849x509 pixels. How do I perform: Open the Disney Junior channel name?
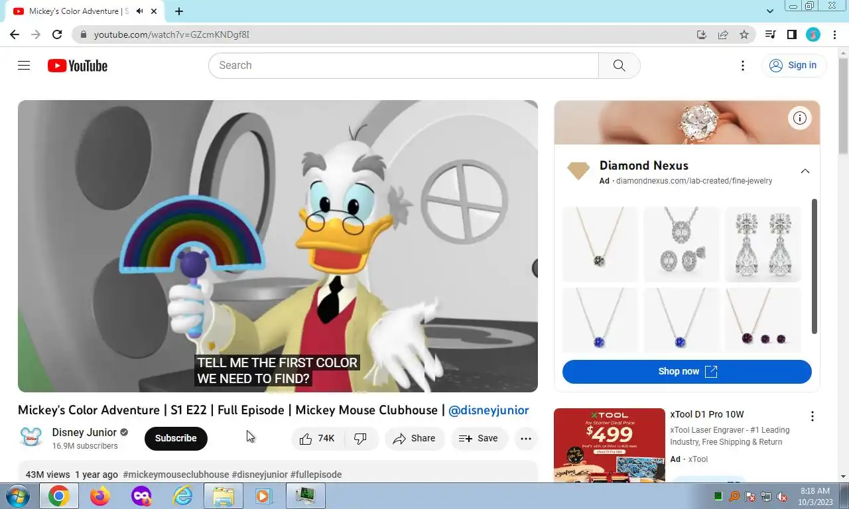pyautogui.click(x=84, y=432)
